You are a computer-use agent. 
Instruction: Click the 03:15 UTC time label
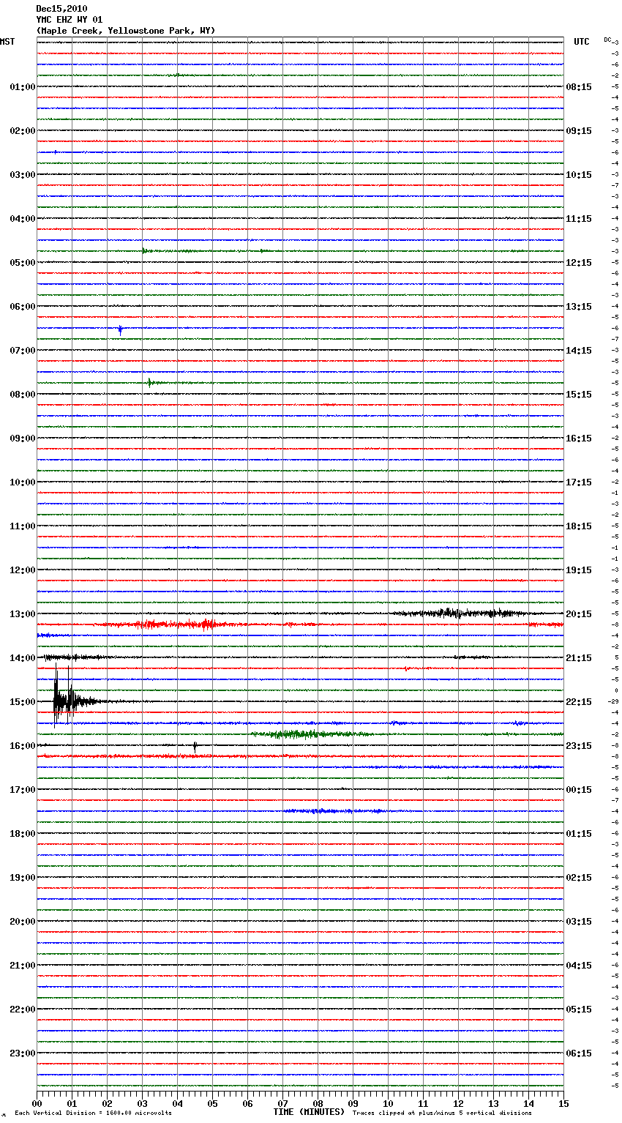[x=579, y=922]
